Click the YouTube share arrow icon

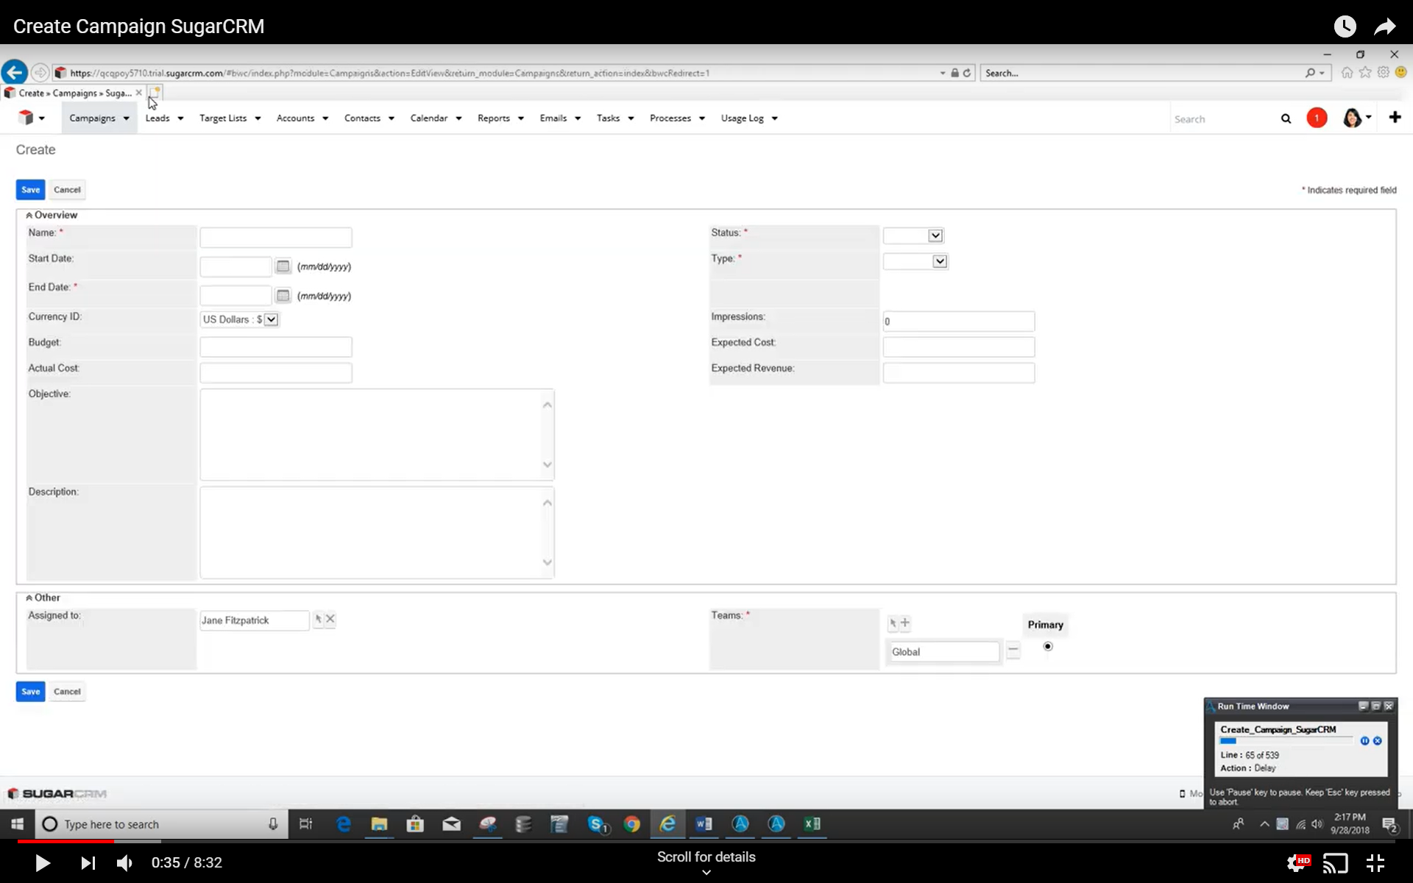coord(1385,26)
